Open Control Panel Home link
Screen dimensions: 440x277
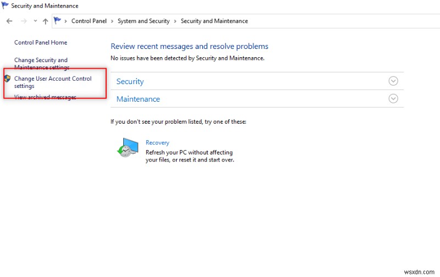point(41,42)
